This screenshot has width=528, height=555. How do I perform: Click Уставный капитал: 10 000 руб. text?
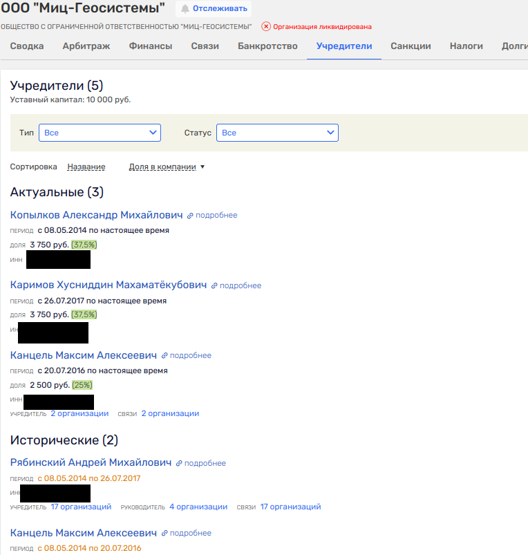(x=70, y=100)
